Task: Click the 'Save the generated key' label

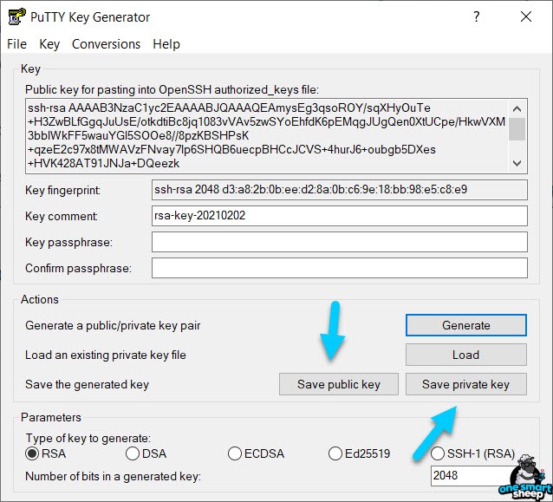Action: 88,384
